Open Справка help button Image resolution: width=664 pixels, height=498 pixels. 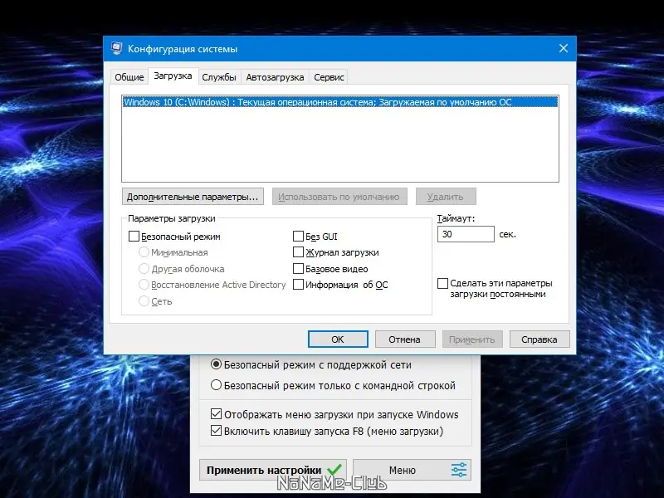[539, 339]
